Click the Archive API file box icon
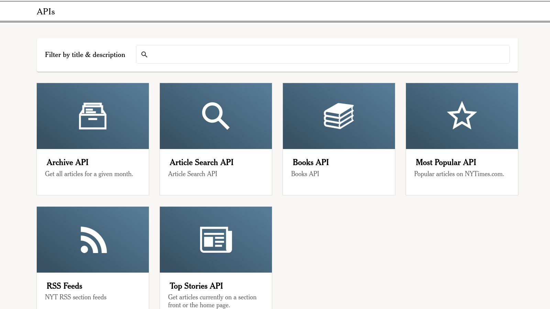The width and height of the screenshot is (550, 309). 93,116
